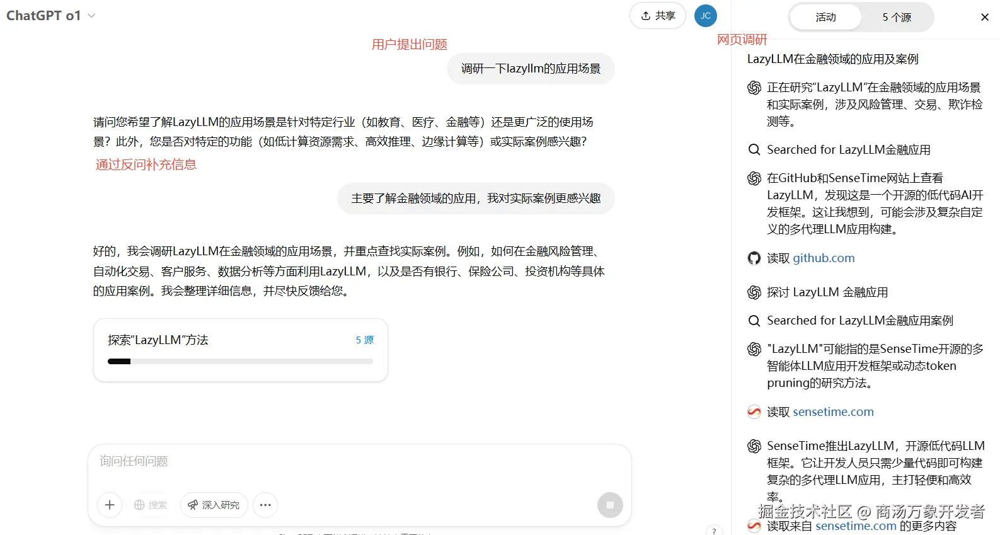Click search icon beside Searched for LazyLLM金融应用
The height and width of the screenshot is (535, 1000).
coord(754,149)
